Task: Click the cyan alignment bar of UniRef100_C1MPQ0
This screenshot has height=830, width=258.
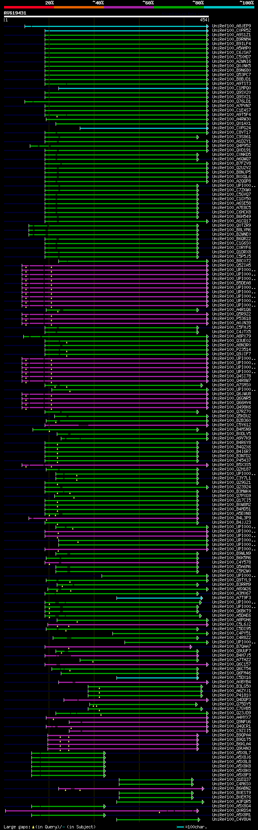Action: (133, 88)
